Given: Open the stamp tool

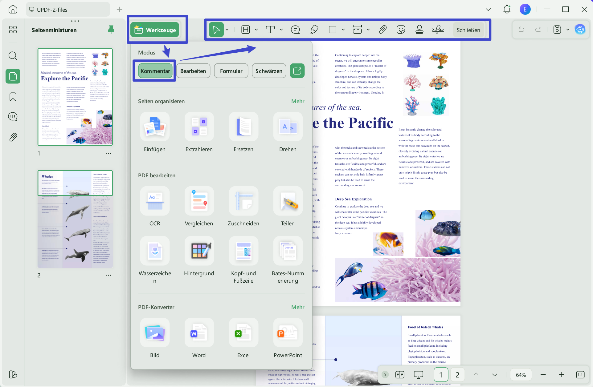Looking at the screenshot, I should pos(419,30).
